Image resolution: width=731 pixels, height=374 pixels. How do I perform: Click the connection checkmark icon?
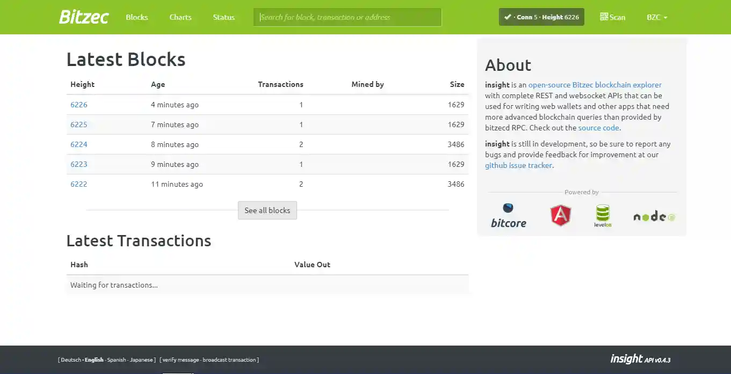pos(508,17)
